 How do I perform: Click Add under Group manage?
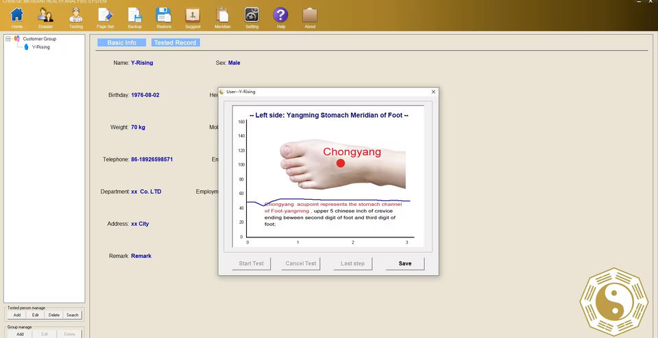coord(20,334)
